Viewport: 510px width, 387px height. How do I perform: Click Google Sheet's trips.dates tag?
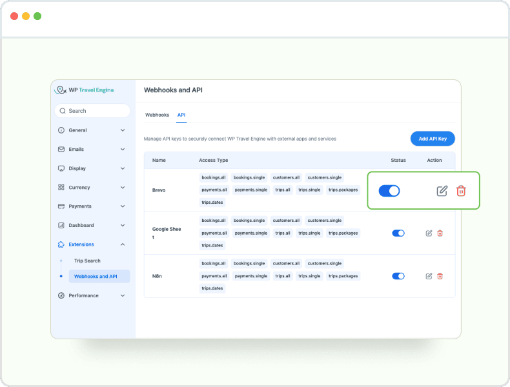coord(212,245)
